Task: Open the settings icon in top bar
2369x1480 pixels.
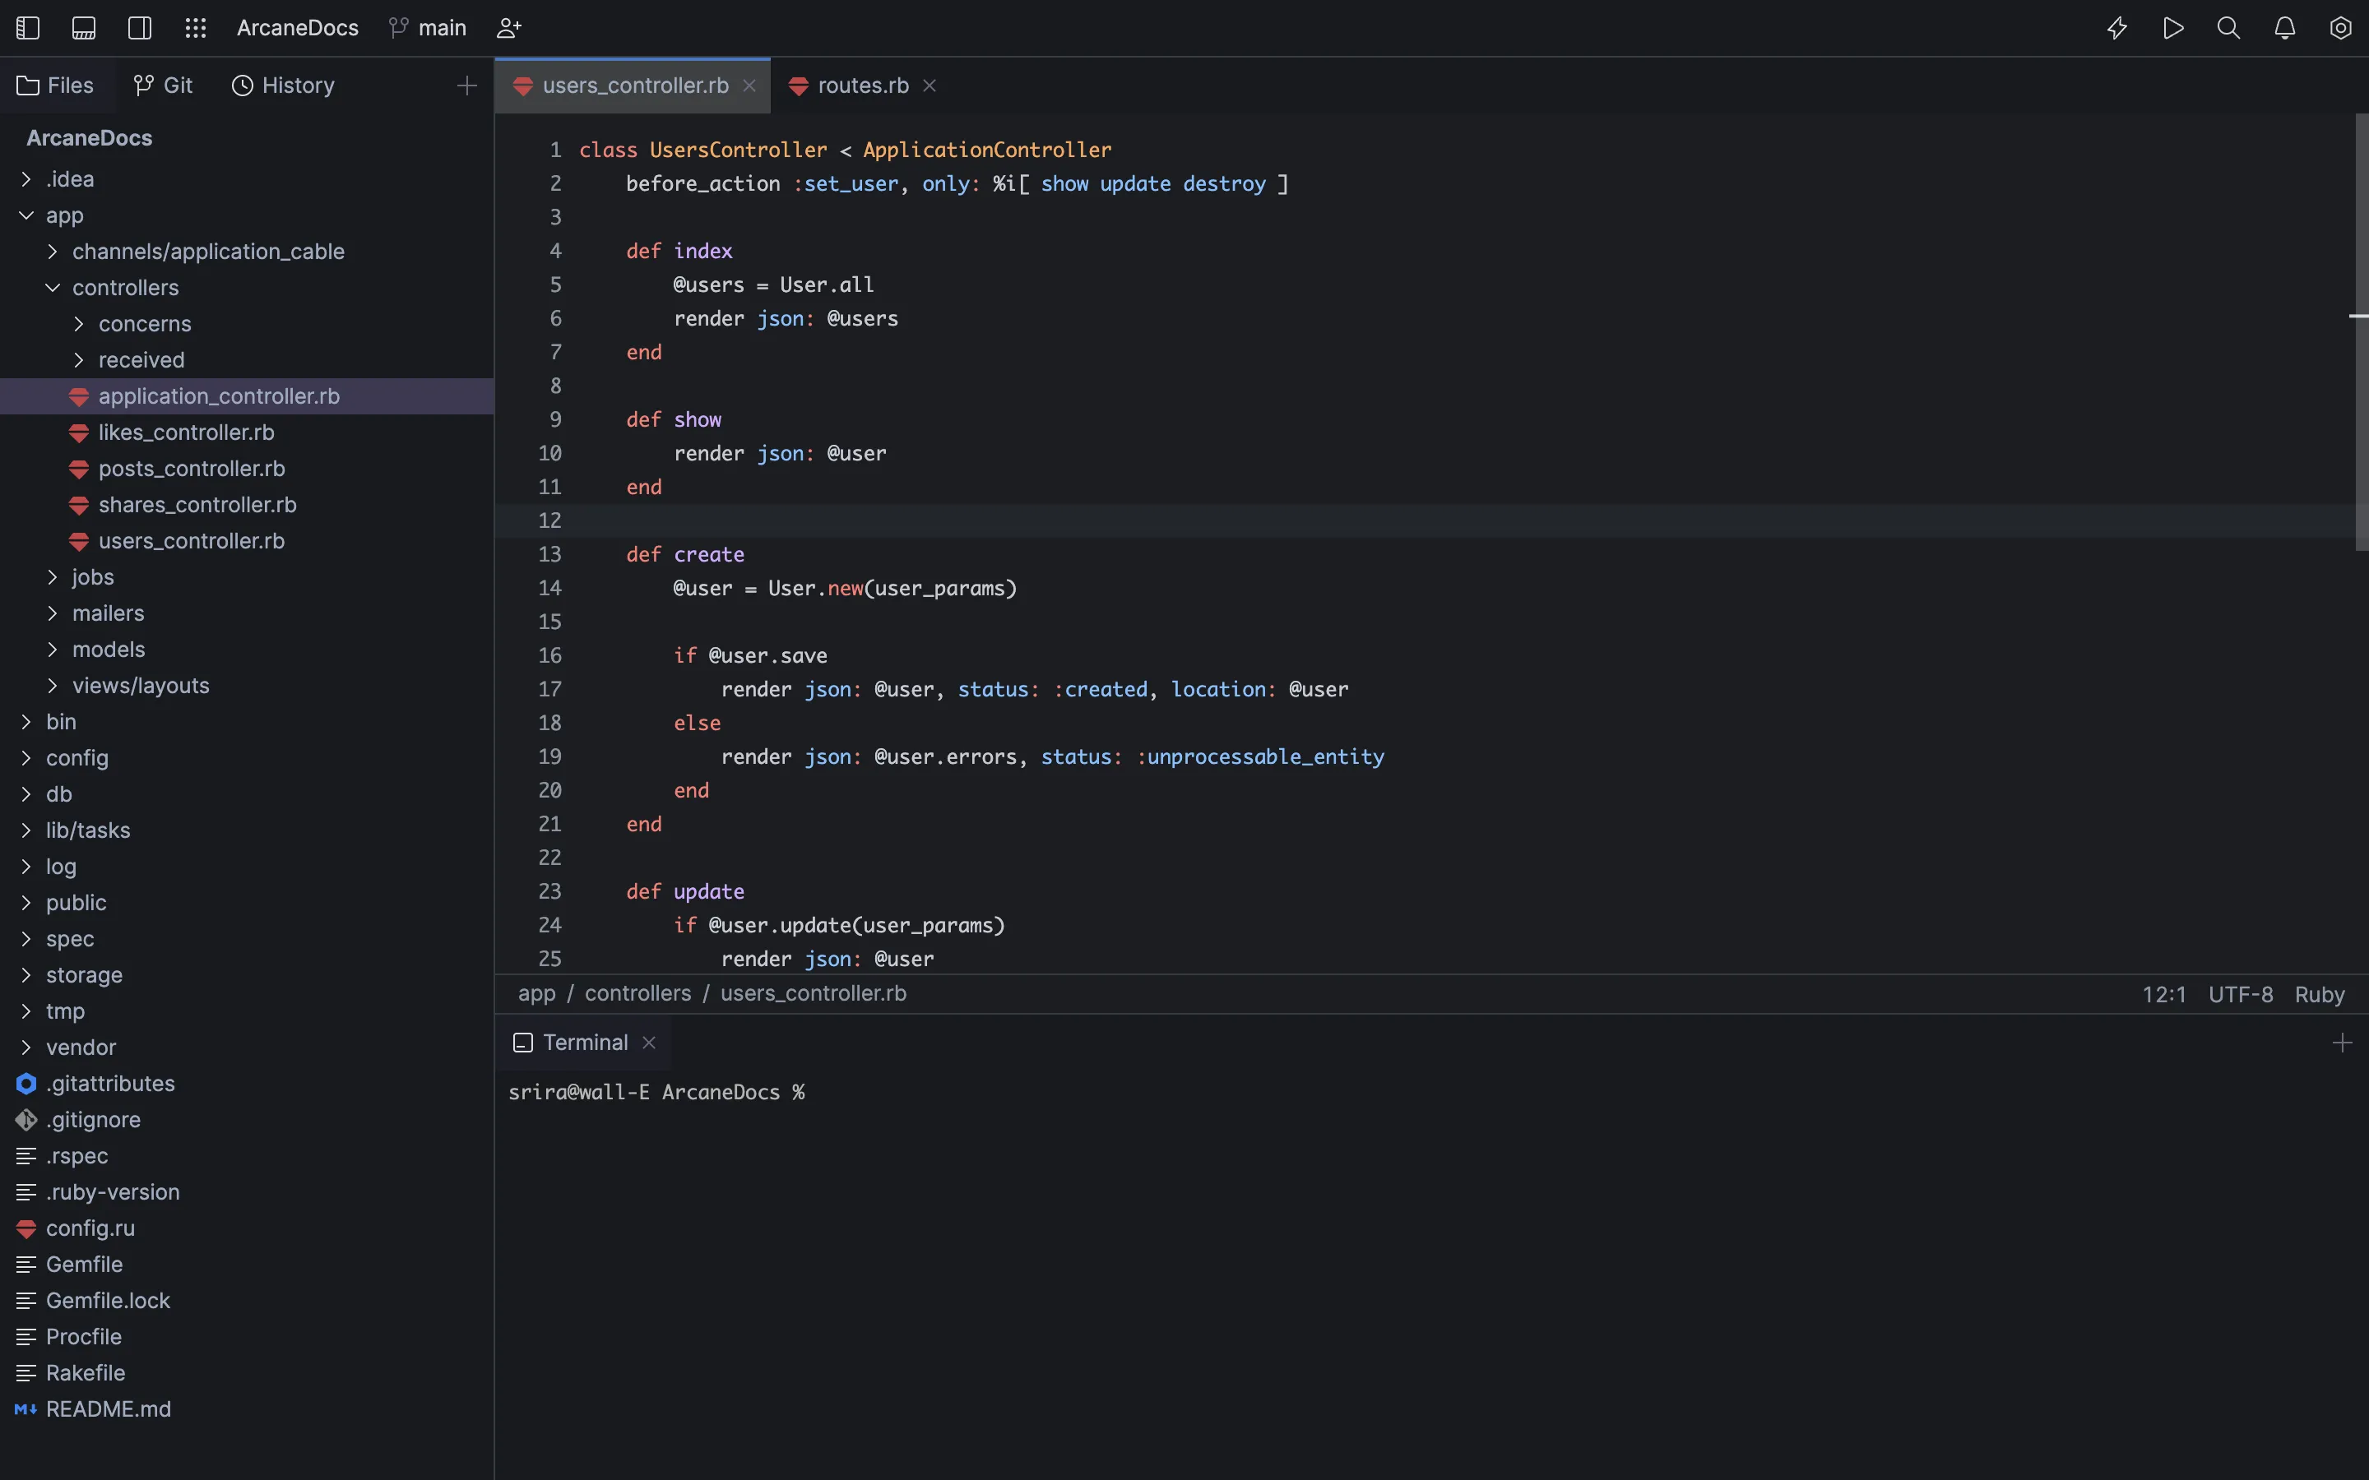Action: (x=2340, y=27)
